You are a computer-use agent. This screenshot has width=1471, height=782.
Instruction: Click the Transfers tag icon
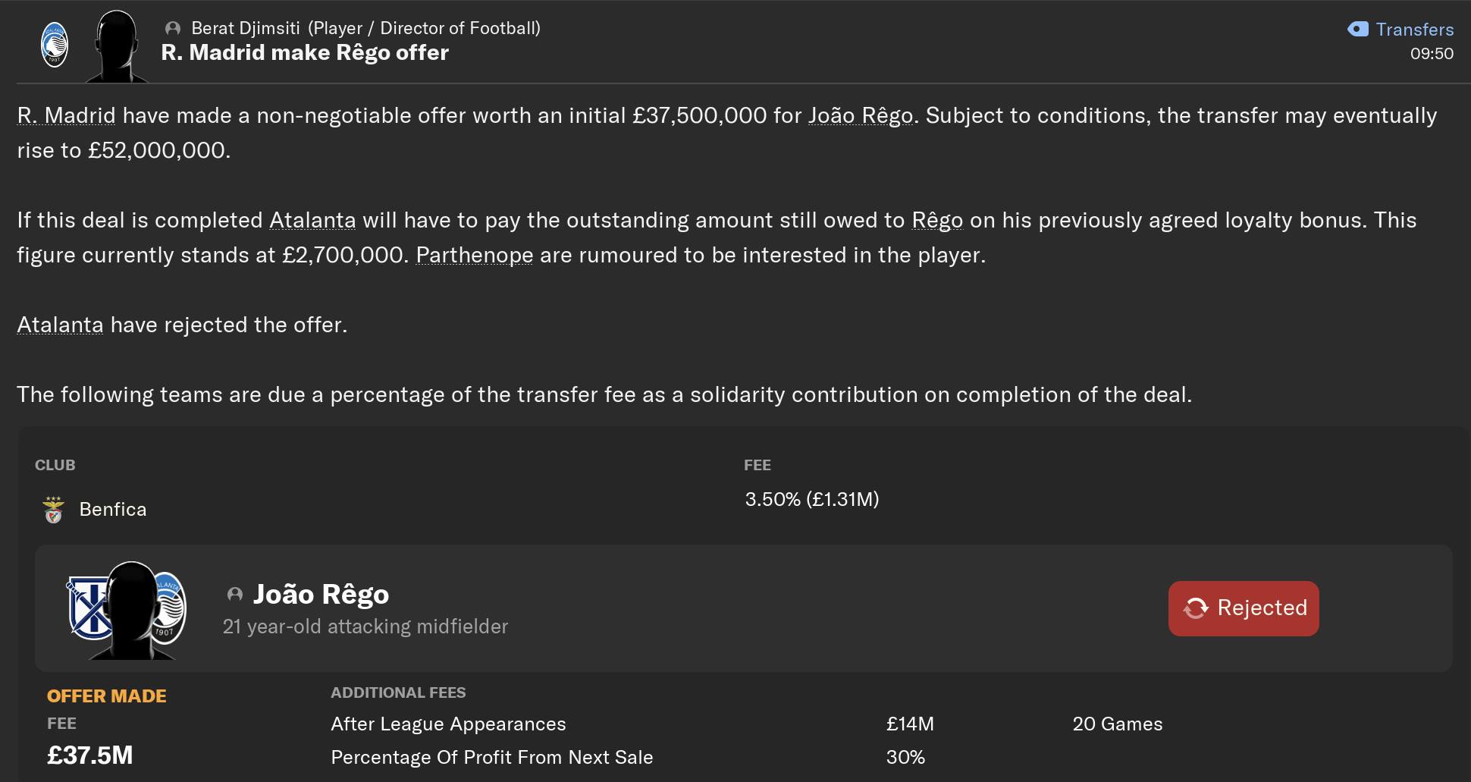pos(1358,30)
